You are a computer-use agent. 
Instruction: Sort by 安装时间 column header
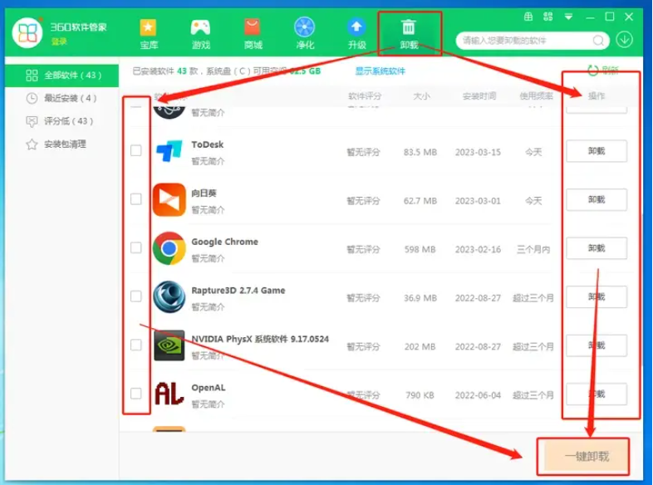pos(479,96)
